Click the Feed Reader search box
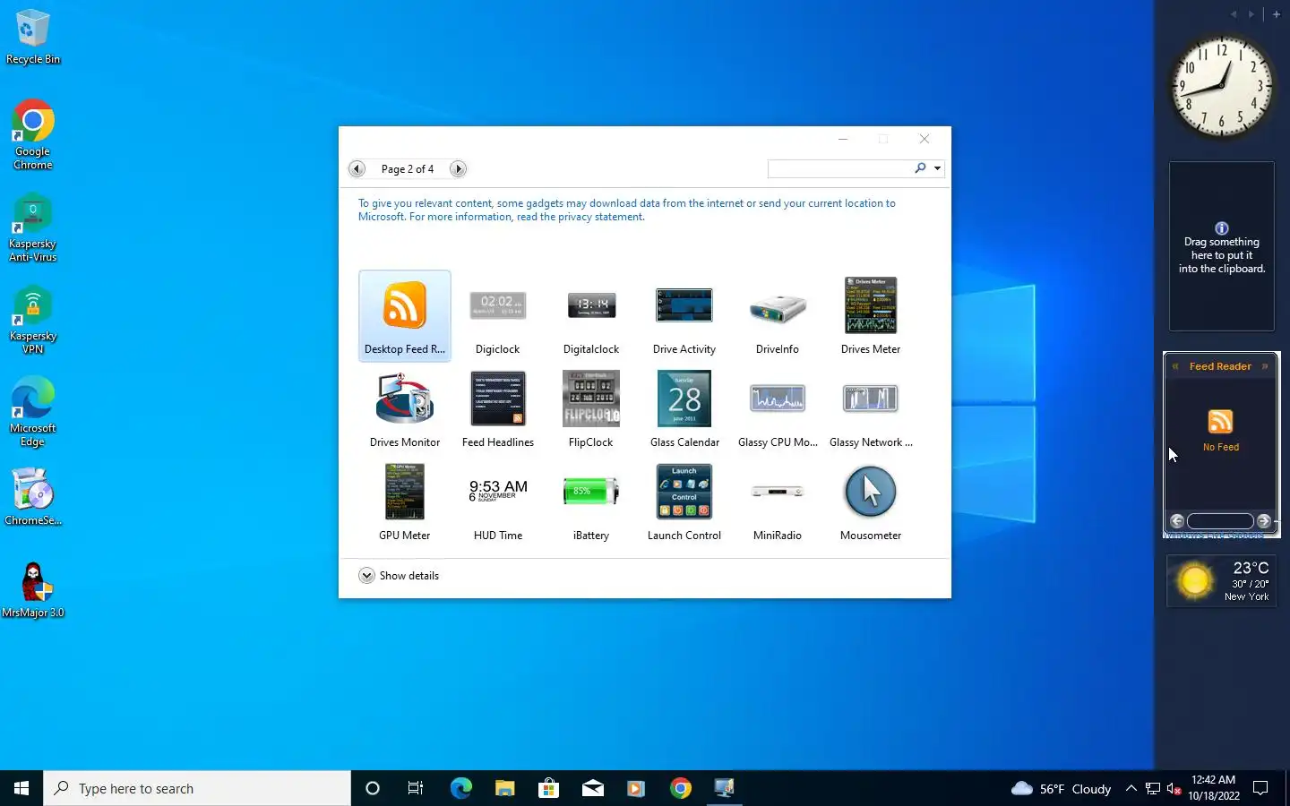 click(1220, 520)
